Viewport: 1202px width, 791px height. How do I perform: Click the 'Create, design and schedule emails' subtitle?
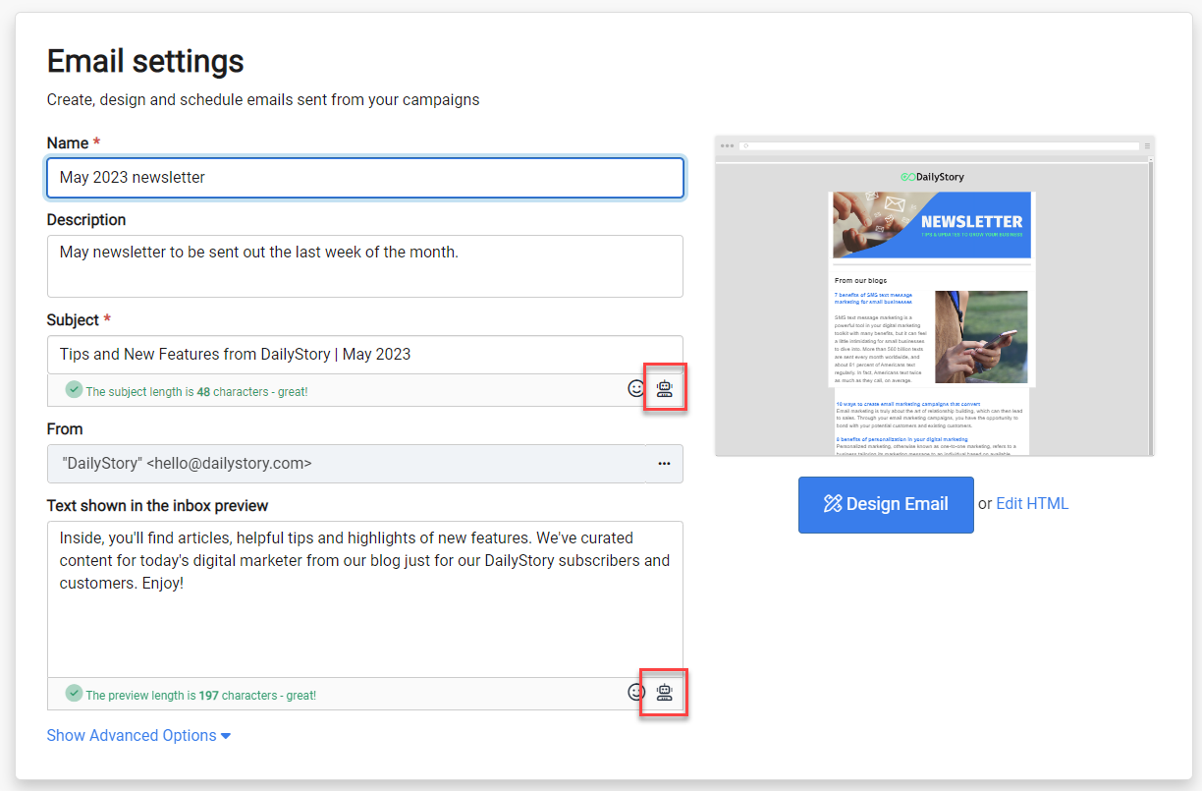(x=263, y=99)
